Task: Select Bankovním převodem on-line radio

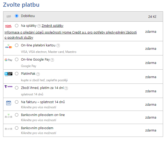Action: 17,115
